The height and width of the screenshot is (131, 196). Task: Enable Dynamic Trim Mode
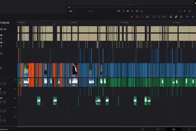tap(142, 17)
